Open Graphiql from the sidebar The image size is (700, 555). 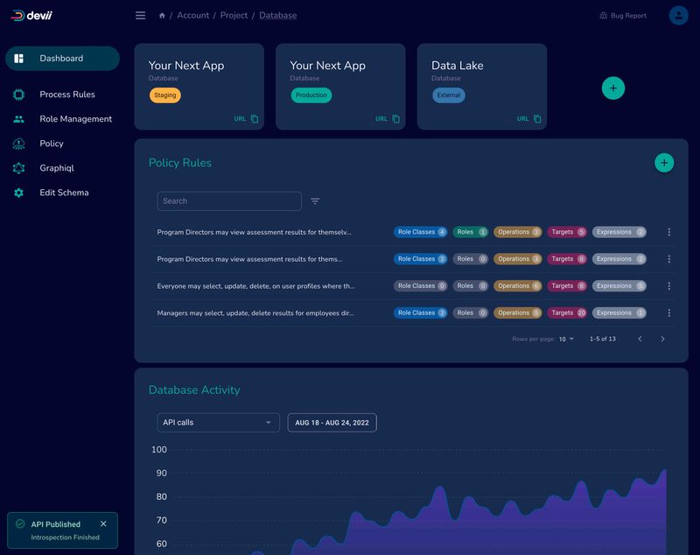(x=59, y=168)
